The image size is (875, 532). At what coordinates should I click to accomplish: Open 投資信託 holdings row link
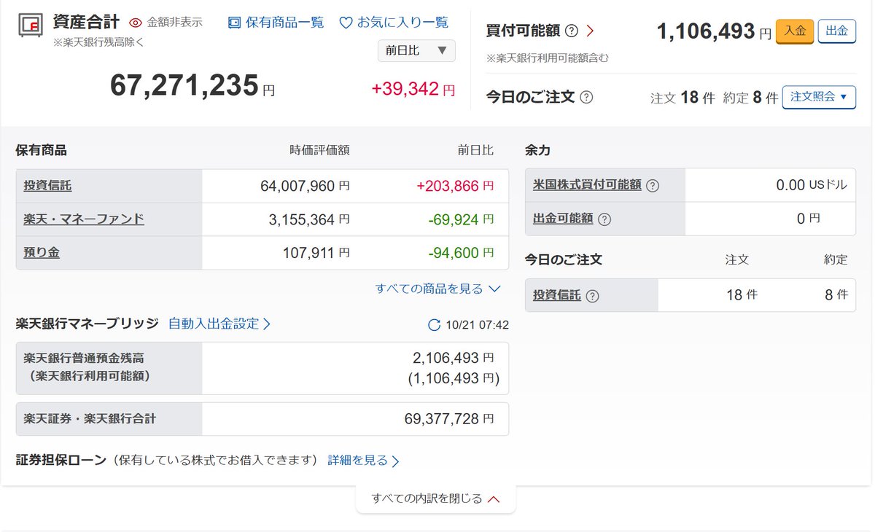click(47, 186)
